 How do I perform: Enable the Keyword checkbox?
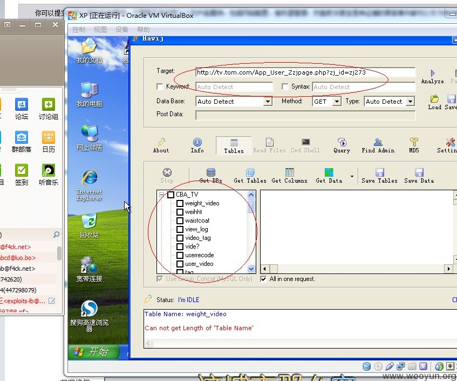pos(159,86)
